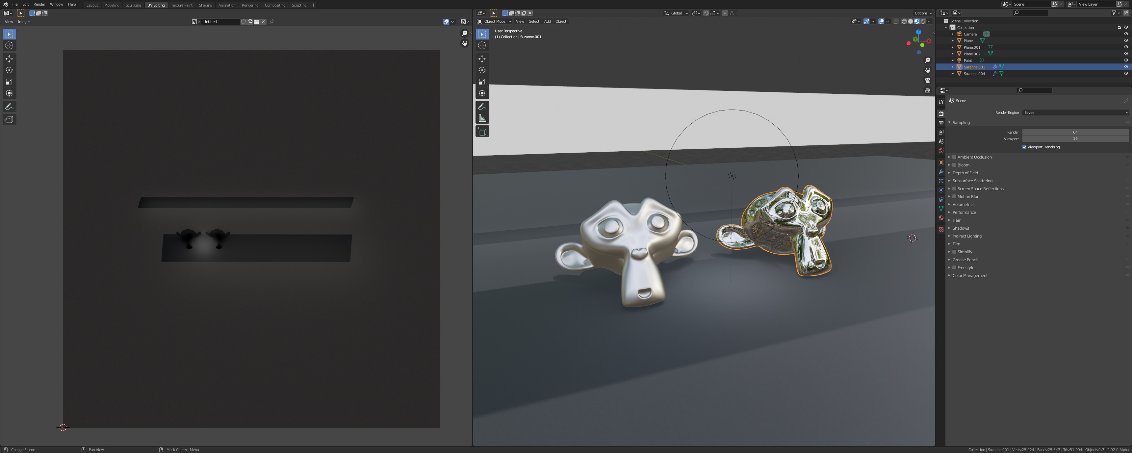Screen dimensions: 1132x453
Task: Open the Add menu in 3D viewport
Action: coord(547,21)
